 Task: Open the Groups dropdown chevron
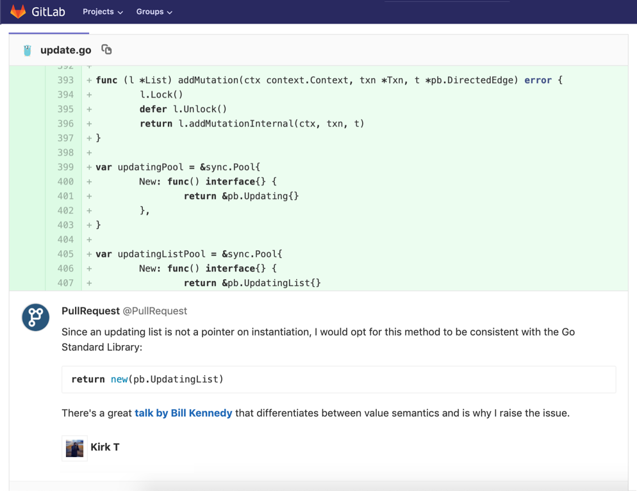click(168, 12)
